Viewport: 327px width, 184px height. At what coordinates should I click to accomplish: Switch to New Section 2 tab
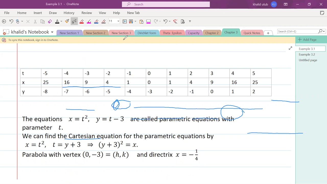(x=96, y=33)
